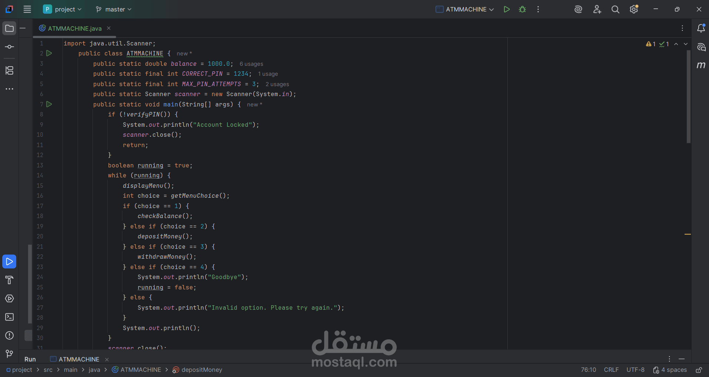Close the ATMMACHINE.java editor tab
Viewport: 709px width, 377px height.
tap(109, 28)
